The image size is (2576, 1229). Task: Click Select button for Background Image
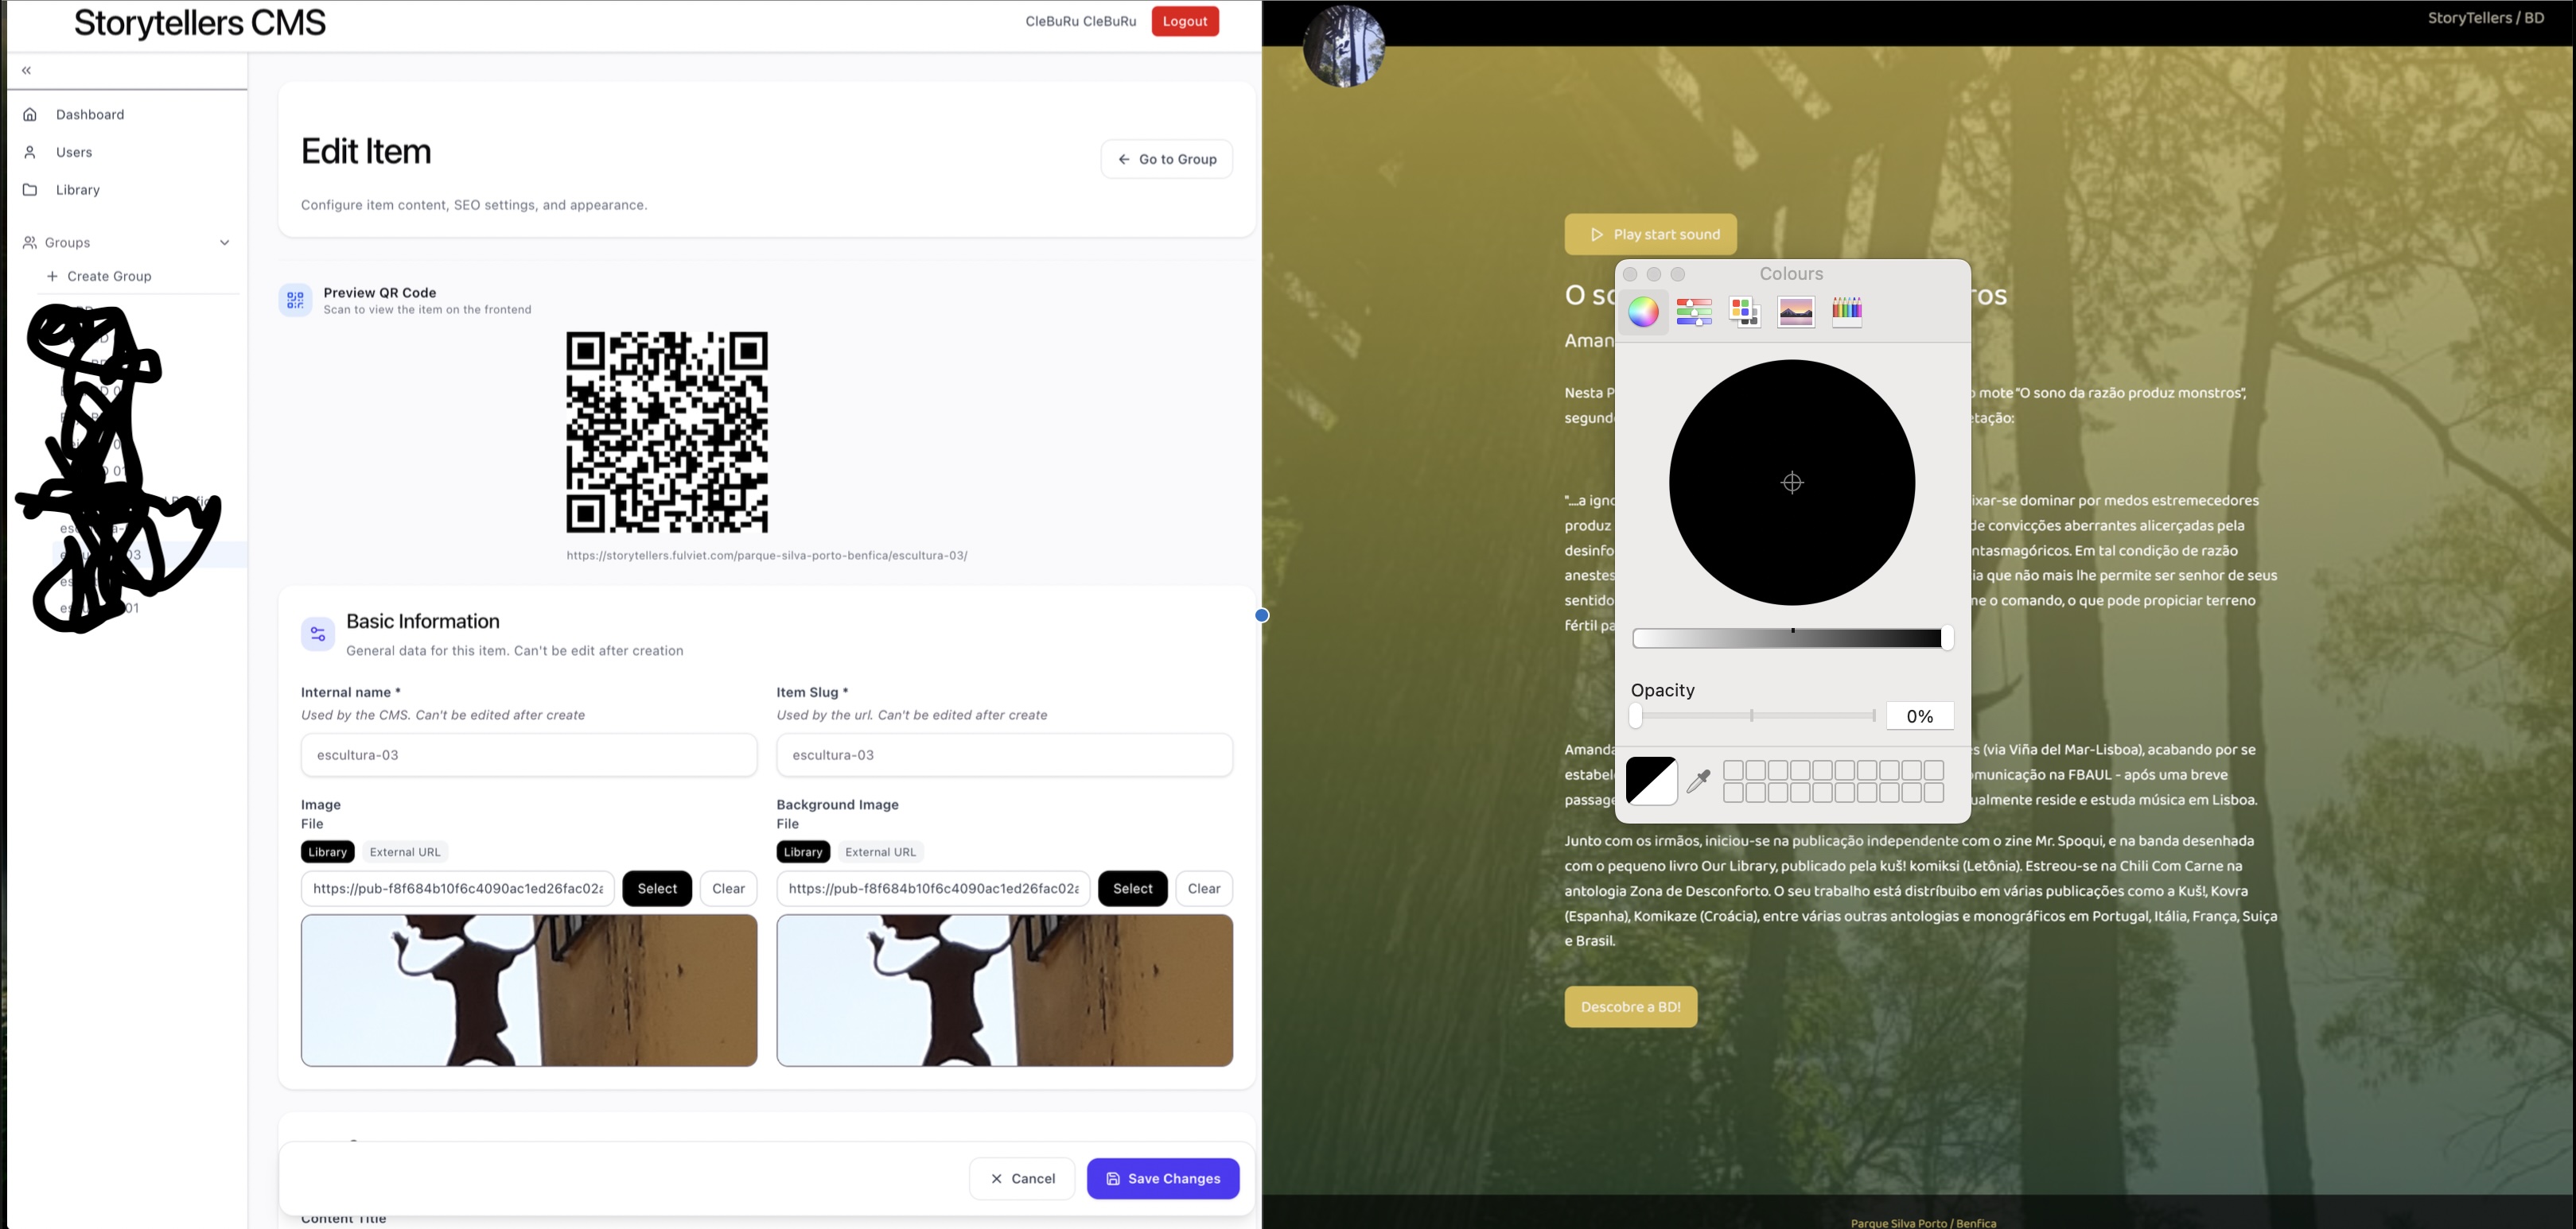pyautogui.click(x=1133, y=888)
